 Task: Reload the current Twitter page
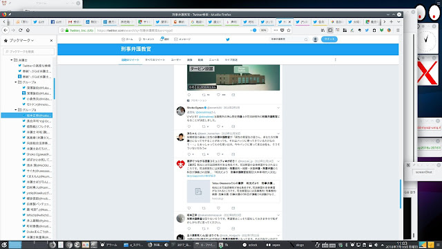pyautogui.click(x=20, y=30)
